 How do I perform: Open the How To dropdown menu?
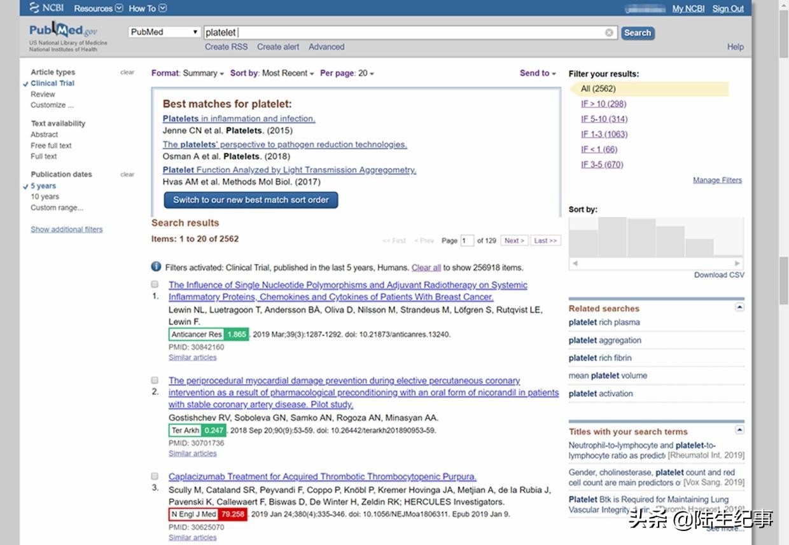148,8
